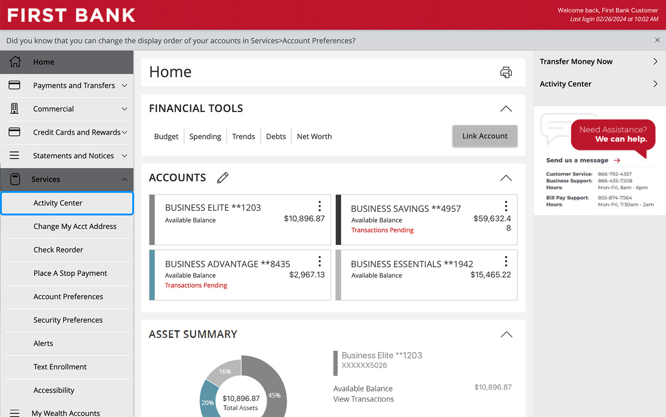Collapse the Financial Tools section
Image resolution: width=666 pixels, height=417 pixels.
pyautogui.click(x=506, y=109)
